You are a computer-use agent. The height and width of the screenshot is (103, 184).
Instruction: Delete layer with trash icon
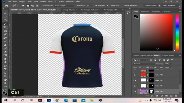[x=176, y=96]
